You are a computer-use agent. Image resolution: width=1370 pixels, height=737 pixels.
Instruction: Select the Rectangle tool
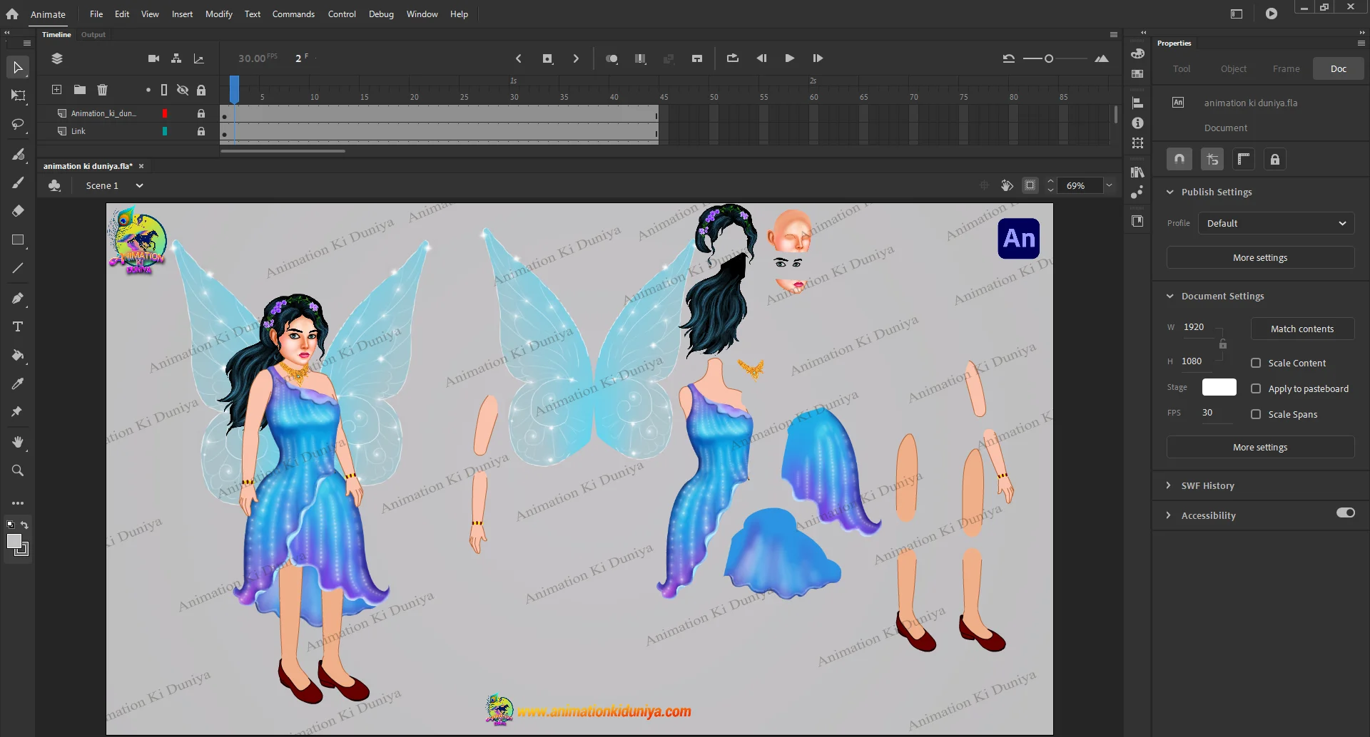[18, 240]
